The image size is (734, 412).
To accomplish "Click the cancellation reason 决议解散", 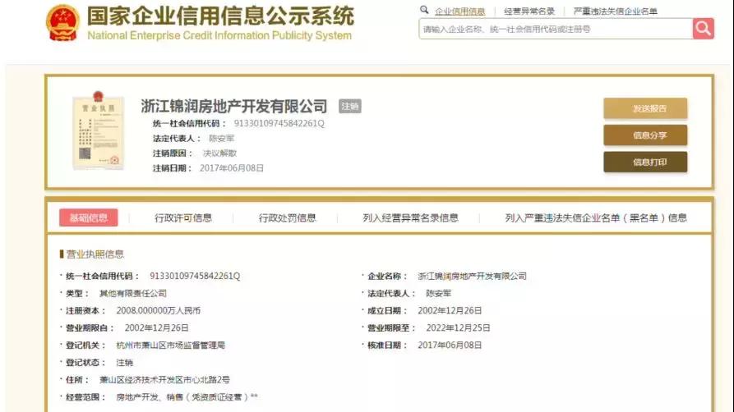I will tap(219, 153).
